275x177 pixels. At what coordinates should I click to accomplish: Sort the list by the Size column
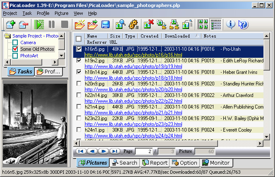click(115, 36)
